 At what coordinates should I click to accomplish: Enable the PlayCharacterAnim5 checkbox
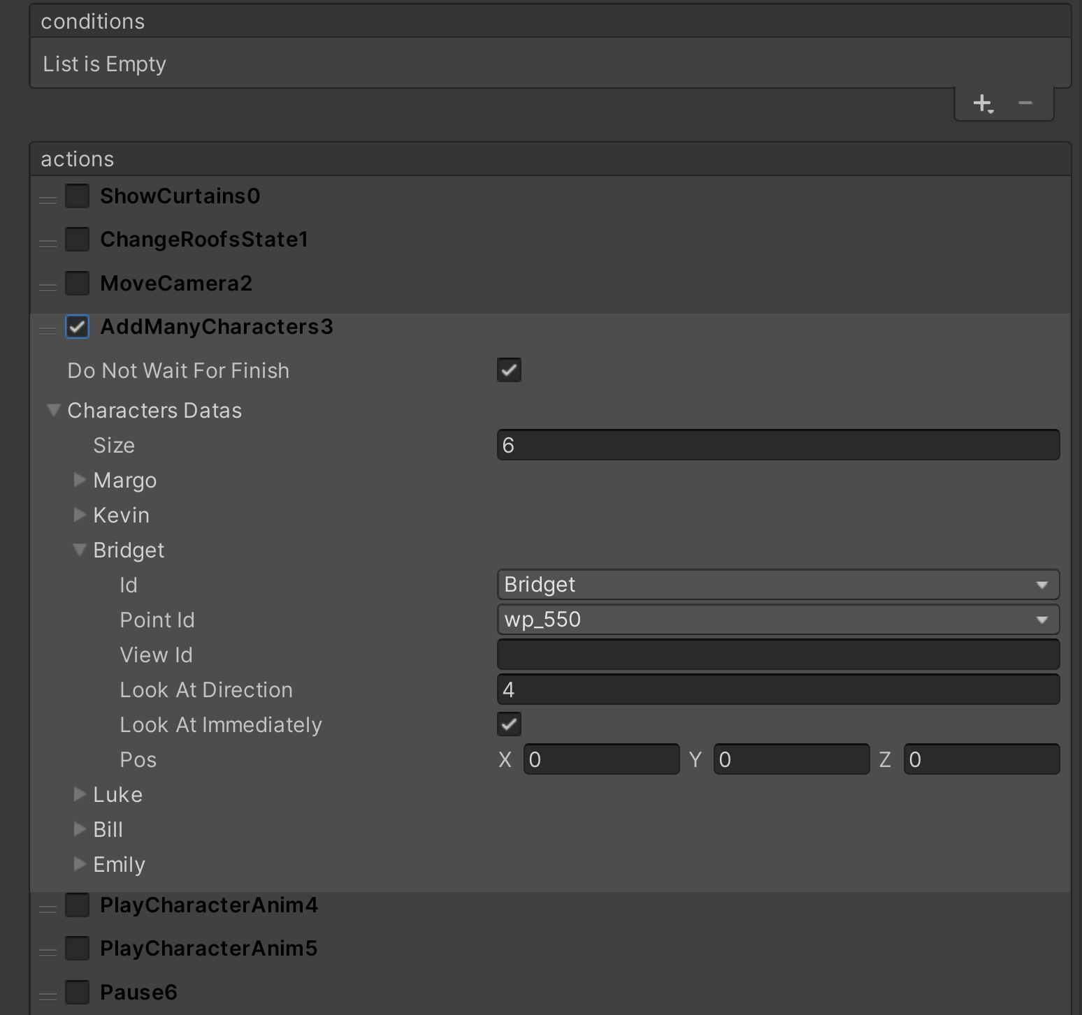[x=77, y=948]
